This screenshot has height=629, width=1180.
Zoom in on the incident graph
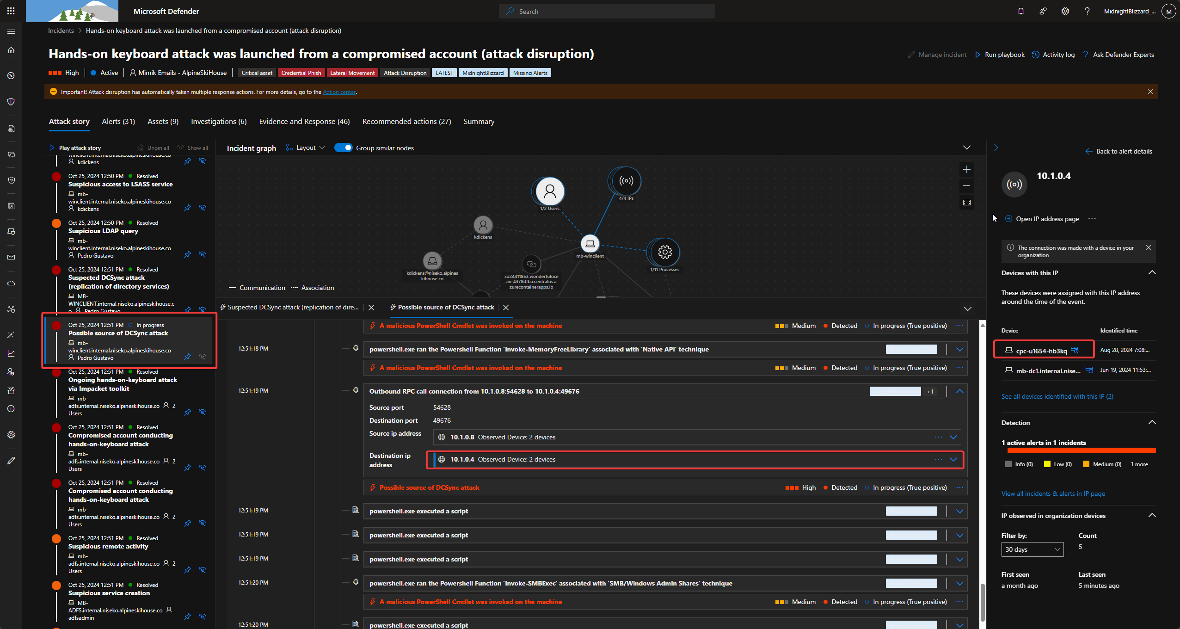[966, 169]
